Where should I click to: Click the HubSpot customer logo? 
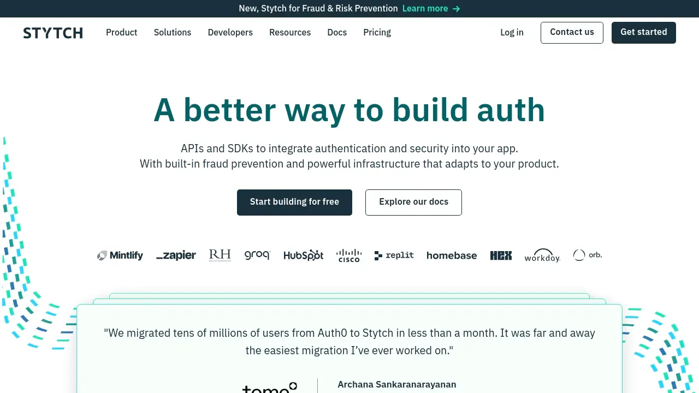click(x=304, y=255)
